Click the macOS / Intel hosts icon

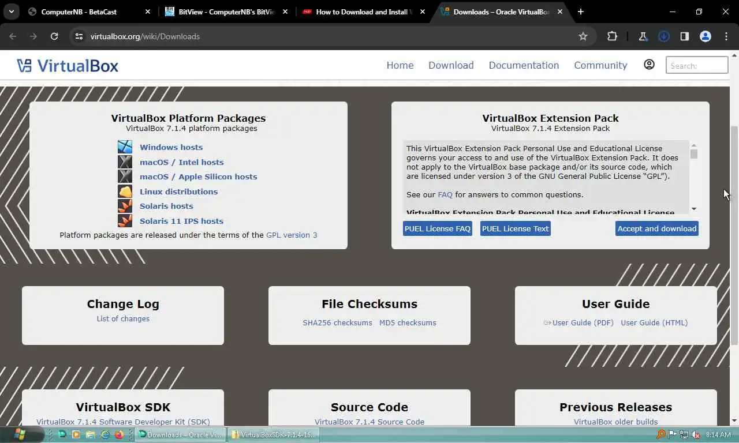tap(125, 162)
